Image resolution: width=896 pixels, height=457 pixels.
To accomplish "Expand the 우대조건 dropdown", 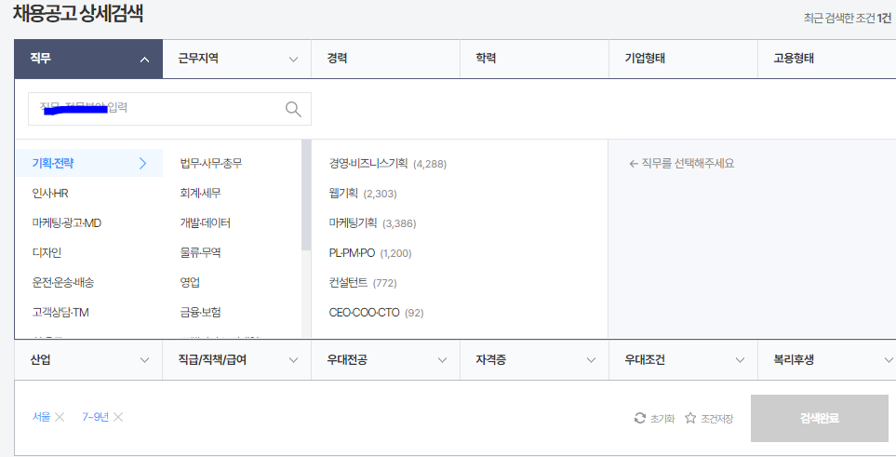I will pyautogui.click(x=684, y=360).
